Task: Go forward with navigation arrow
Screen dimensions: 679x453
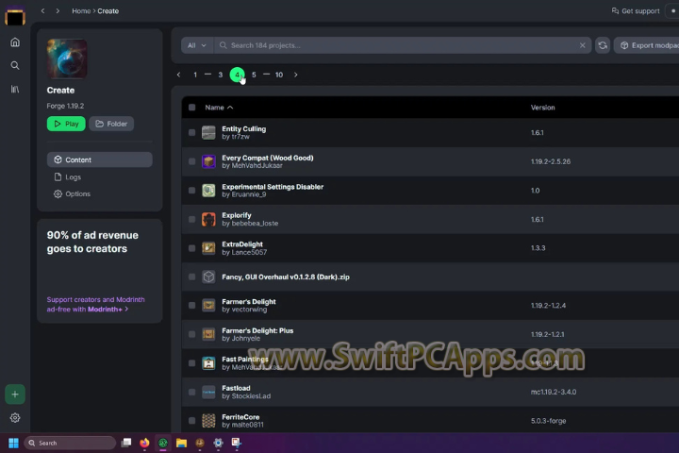Action: (x=58, y=10)
